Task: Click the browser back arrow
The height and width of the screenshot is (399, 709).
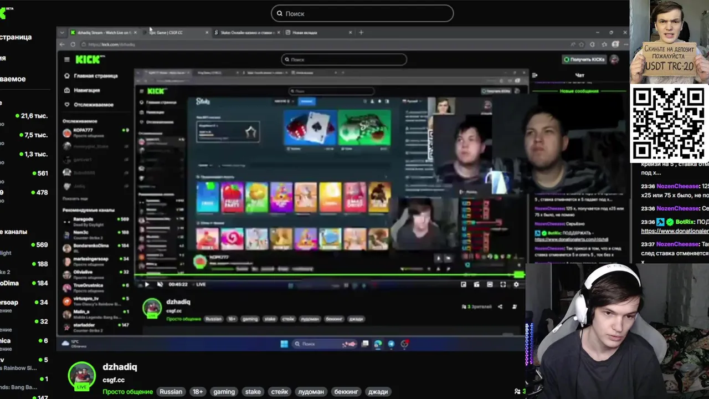Action: coord(63,44)
